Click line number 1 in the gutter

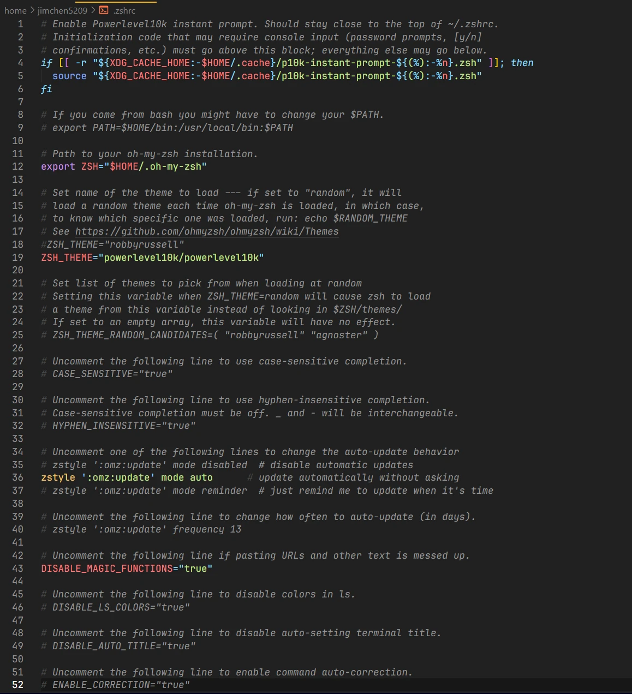(x=21, y=24)
